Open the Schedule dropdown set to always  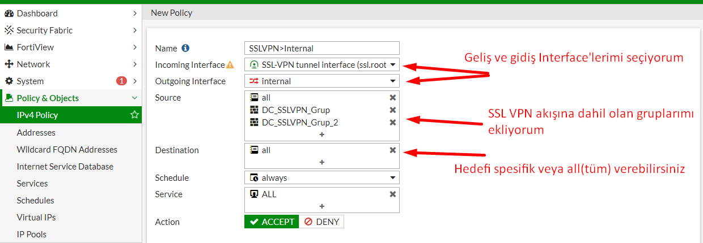pyautogui.click(x=322, y=178)
